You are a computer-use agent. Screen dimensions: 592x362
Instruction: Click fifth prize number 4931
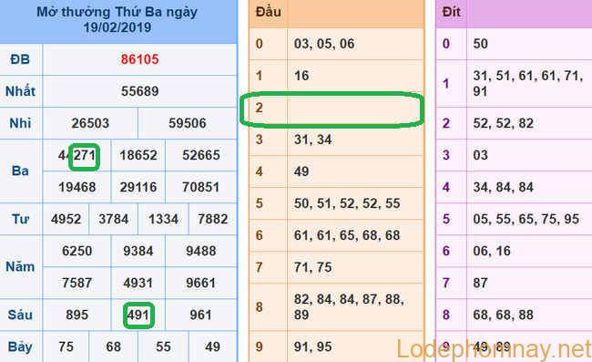click(x=138, y=283)
